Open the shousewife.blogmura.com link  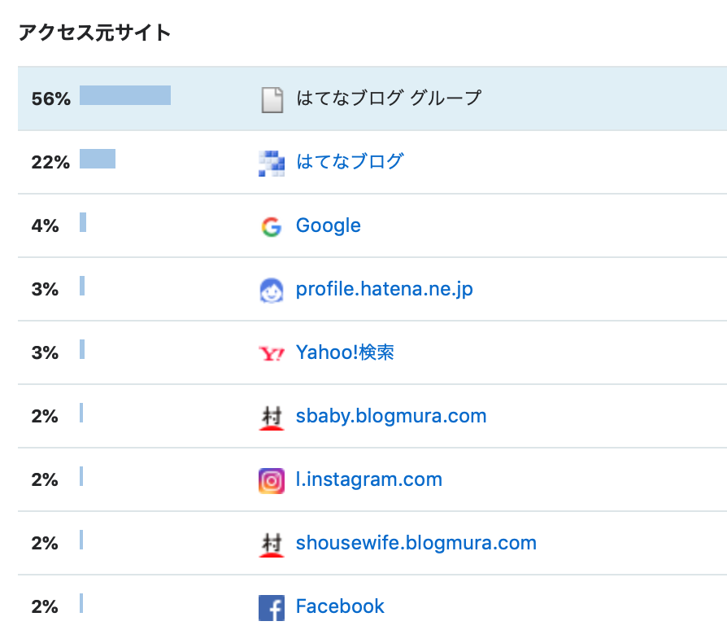point(416,543)
